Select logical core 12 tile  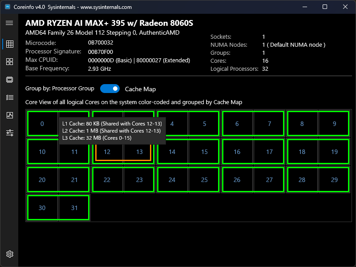click(107, 152)
